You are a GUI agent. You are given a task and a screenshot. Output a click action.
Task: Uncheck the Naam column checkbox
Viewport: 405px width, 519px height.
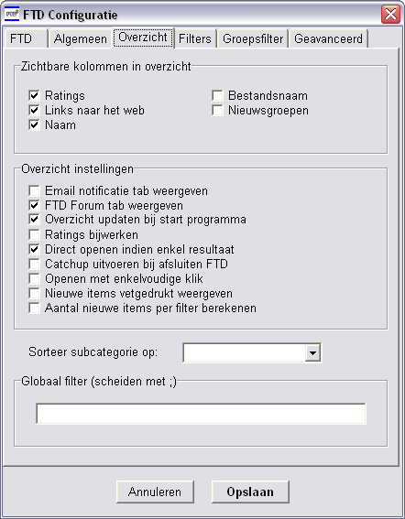pyautogui.click(x=34, y=124)
